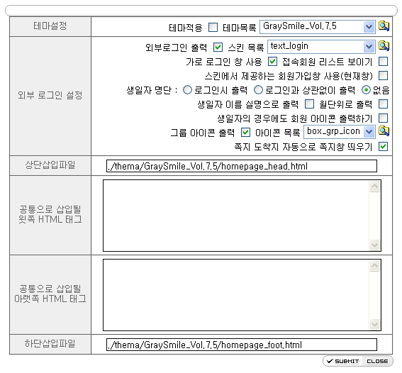Image resolution: width=402 pixels, height=373 pixels.
Task: Open the 테마목록 GraySmile_Vol.7.5 dropdown
Action: [x=318, y=27]
